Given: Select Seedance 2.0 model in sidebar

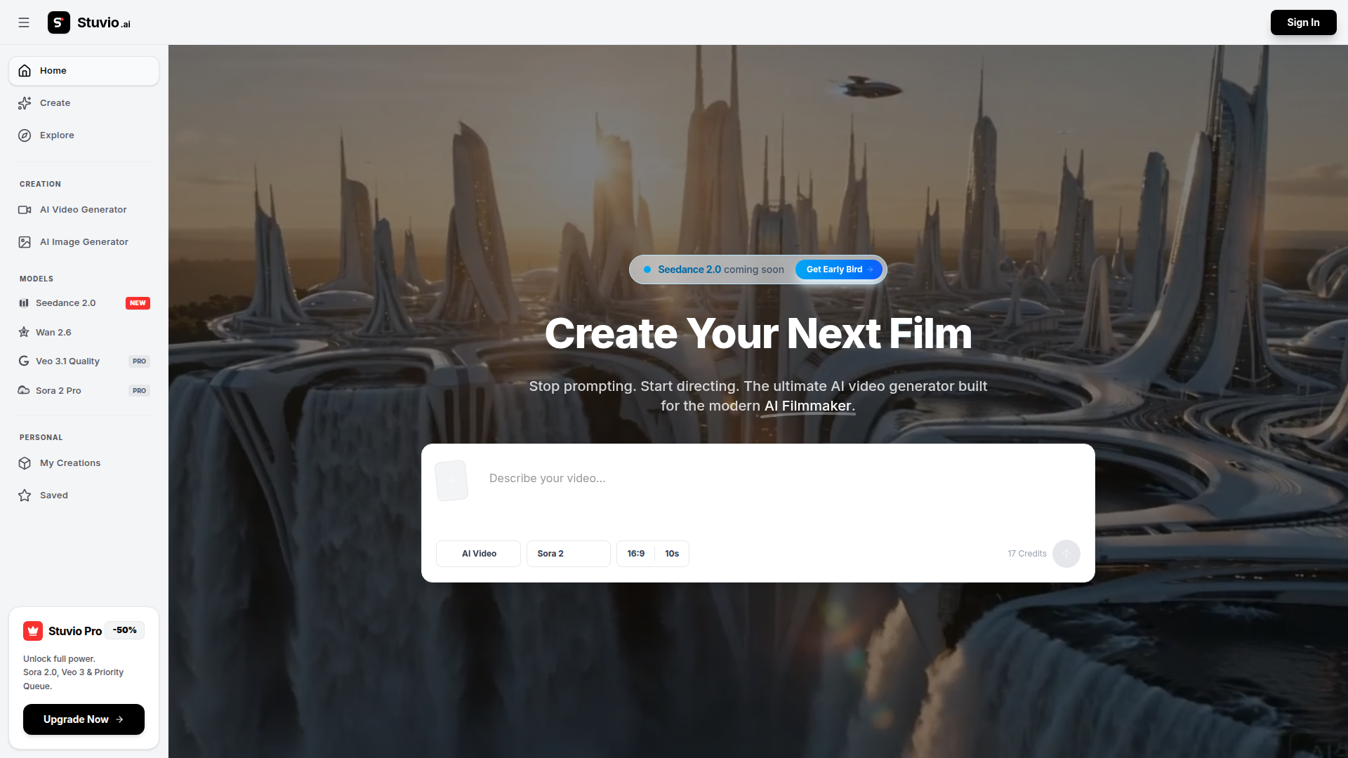Looking at the screenshot, I should (x=65, y=303).
